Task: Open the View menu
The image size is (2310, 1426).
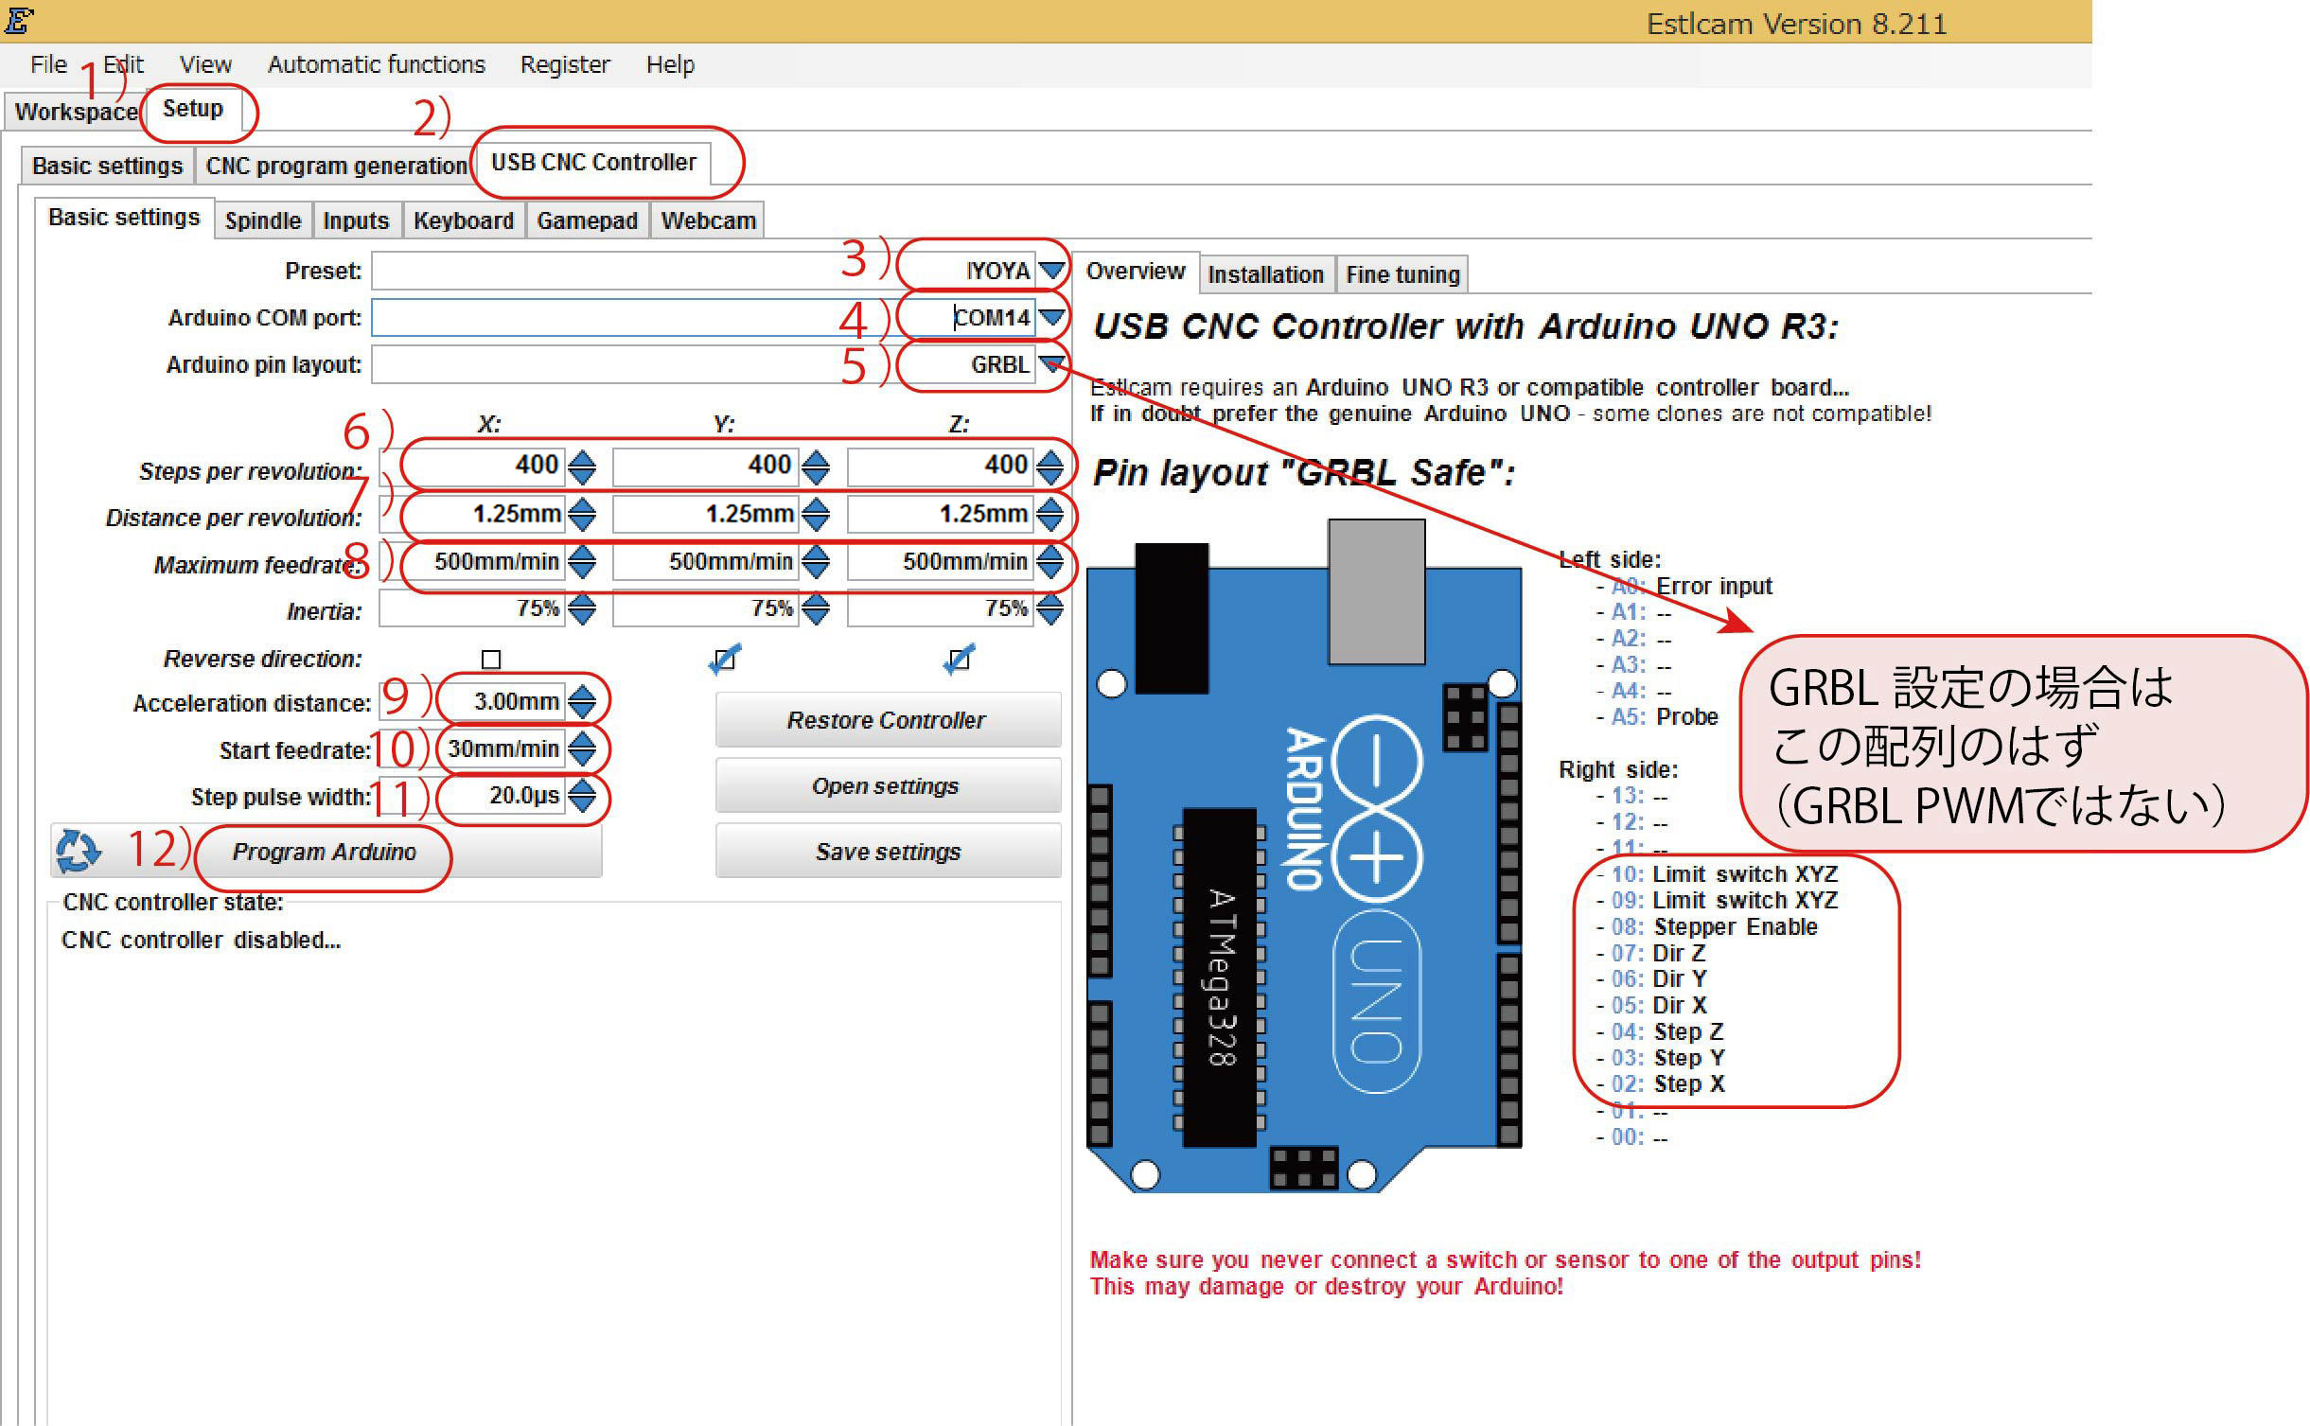Action: tap(205, 64)
